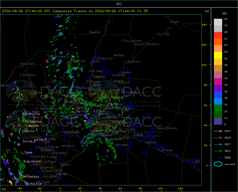Select the brown 48 dBZ color swatch
Viewport: 238px width, 192px height.
tap(218, 68)
